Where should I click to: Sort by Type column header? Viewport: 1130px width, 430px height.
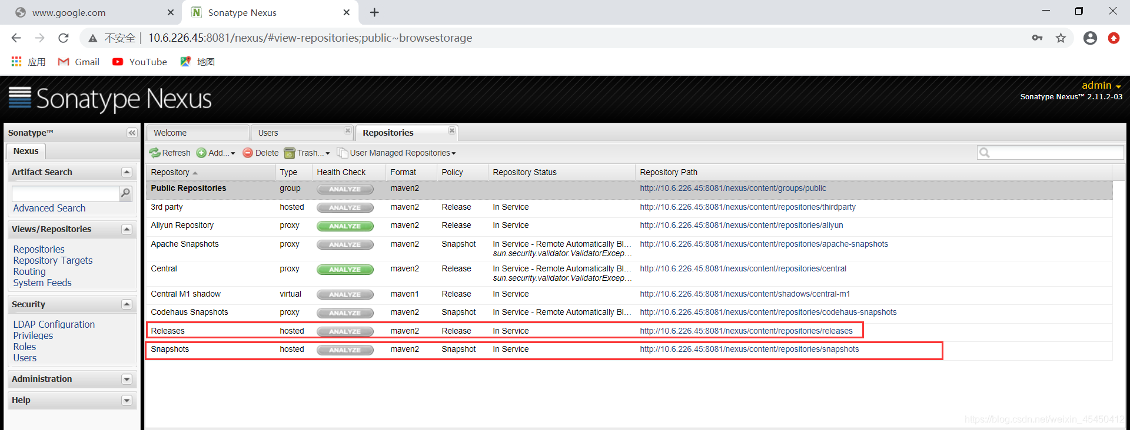[x=294, y=172]
